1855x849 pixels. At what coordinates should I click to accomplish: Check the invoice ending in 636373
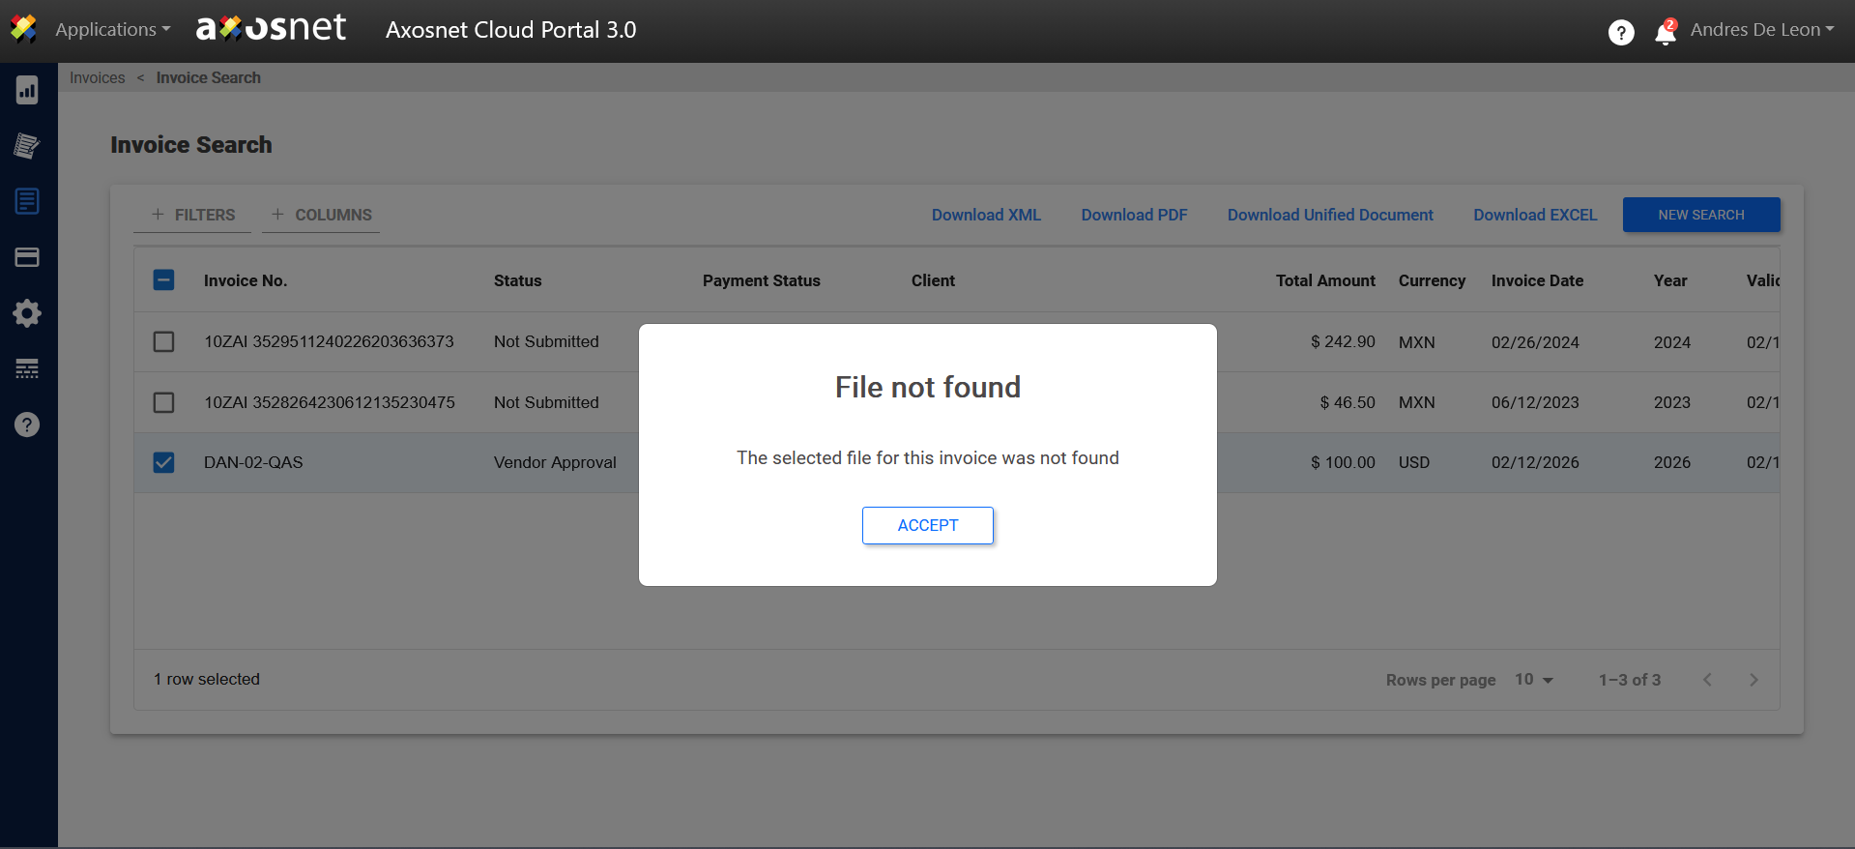click(x=164, y=342)
